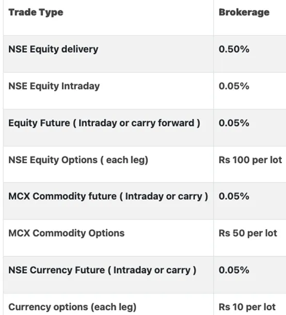
Task: Select the Trade Type column header
Action: [36, 12]
